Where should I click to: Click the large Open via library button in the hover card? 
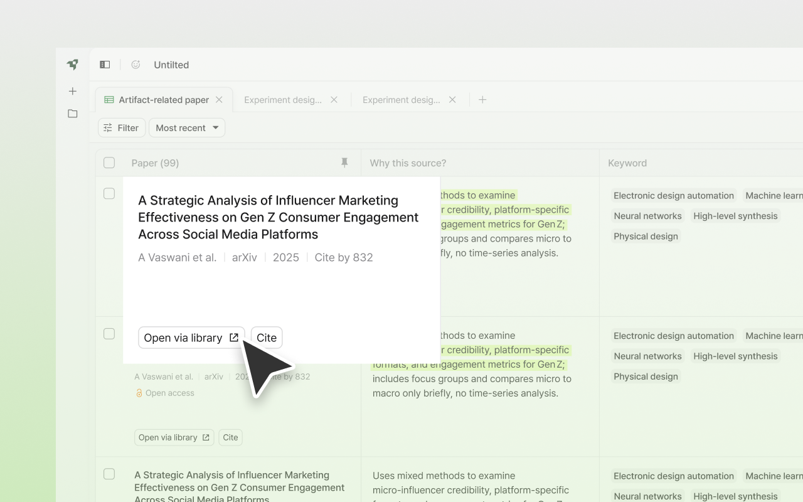191,338
